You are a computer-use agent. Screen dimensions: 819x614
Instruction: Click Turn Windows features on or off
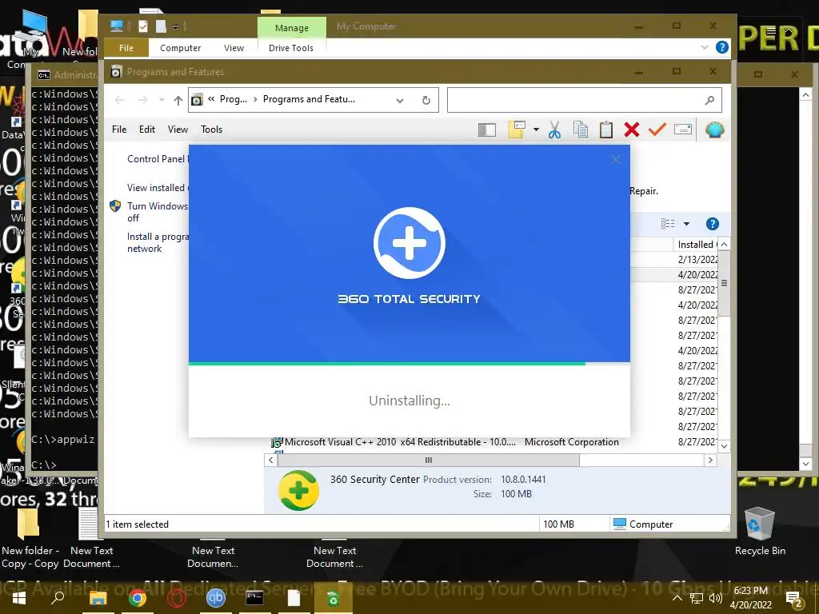tap(157, 212)
